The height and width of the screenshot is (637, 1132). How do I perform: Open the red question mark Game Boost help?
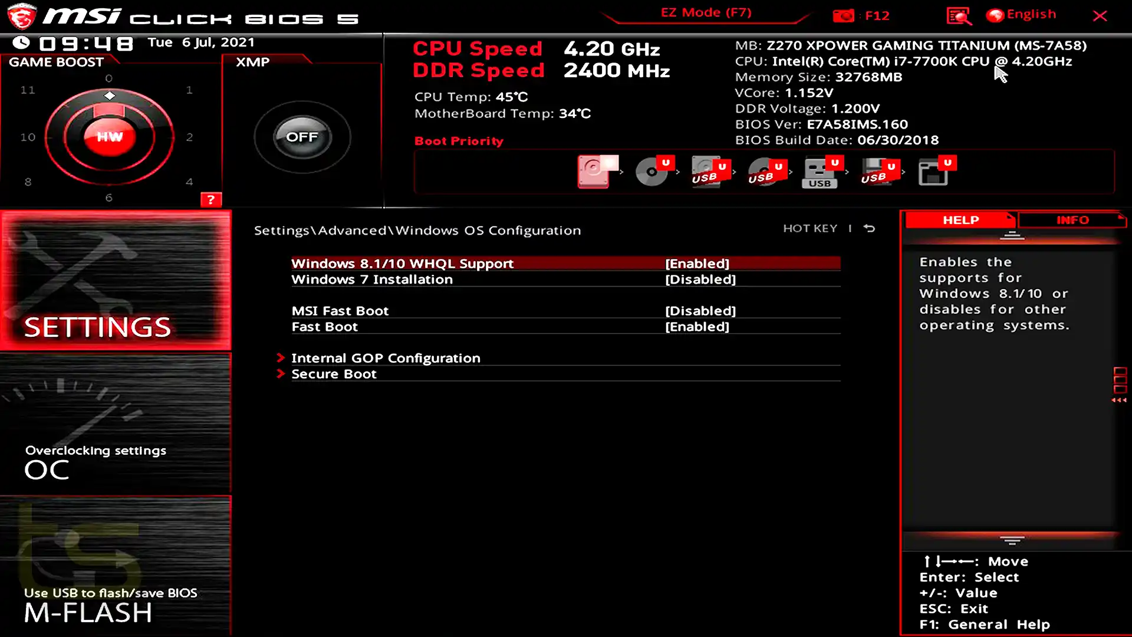point(210,199)
